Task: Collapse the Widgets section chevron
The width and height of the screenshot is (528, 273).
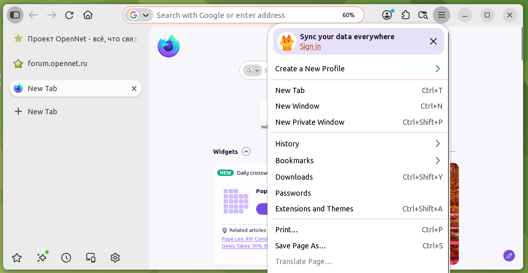Action: tap(246, 152)
